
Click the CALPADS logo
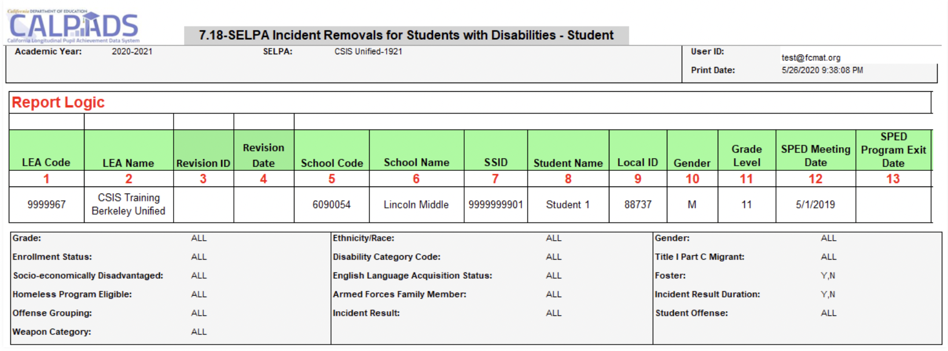(74, 27)
